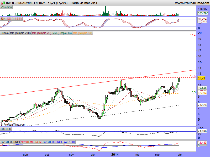Viewport: 210px width, 157px height.
Task: Click the nov label on time axis
Action: pos(71,155)
